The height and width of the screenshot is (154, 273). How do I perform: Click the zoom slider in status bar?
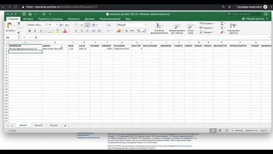[x=244, y=130]
